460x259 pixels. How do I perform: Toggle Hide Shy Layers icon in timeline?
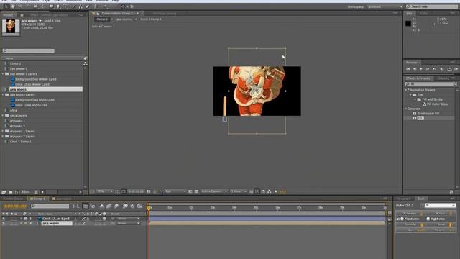tap(102, 206)
